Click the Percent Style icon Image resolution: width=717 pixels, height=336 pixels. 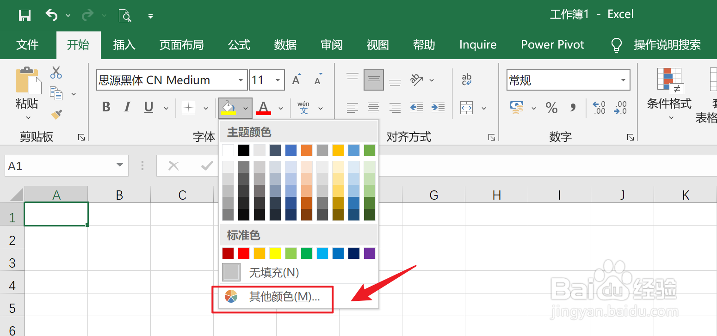[551, 108]
